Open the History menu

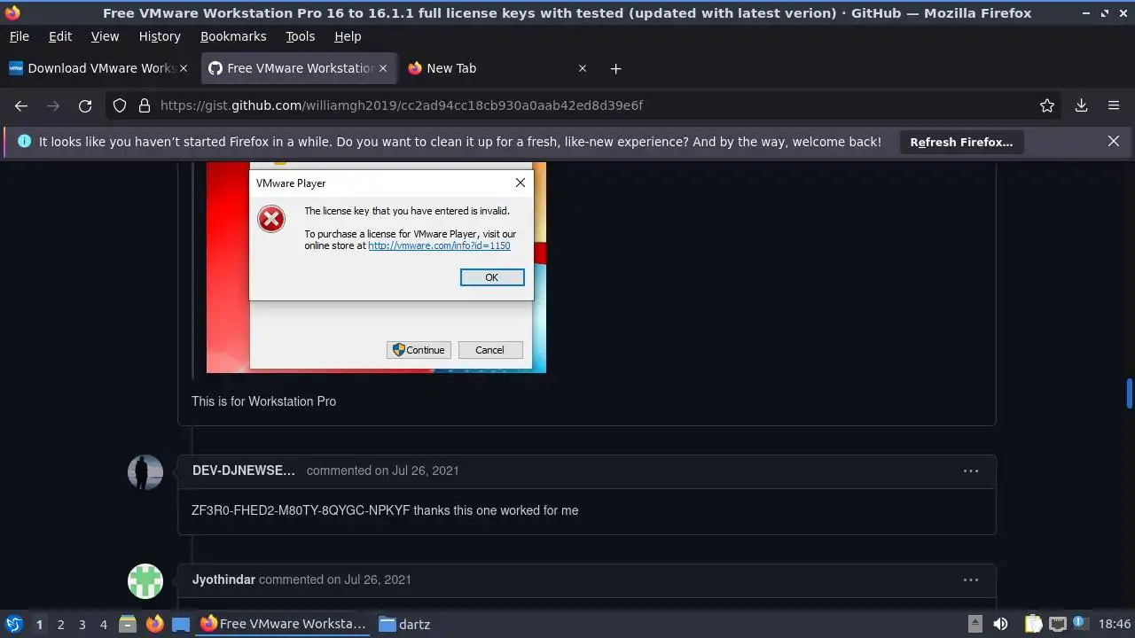(160, 36)
